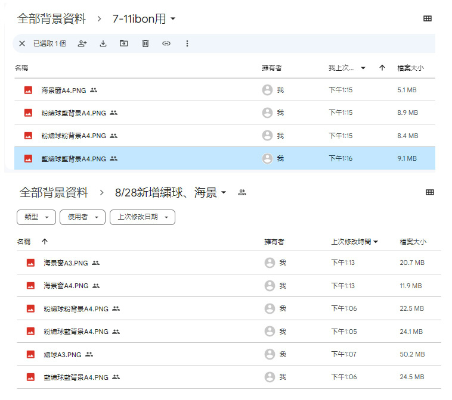
Task: Download the selected file
Action: [x=103, y=43]
